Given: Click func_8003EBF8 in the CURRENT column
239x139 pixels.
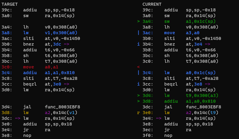Looking at the screenshot, I should point(203,107).
